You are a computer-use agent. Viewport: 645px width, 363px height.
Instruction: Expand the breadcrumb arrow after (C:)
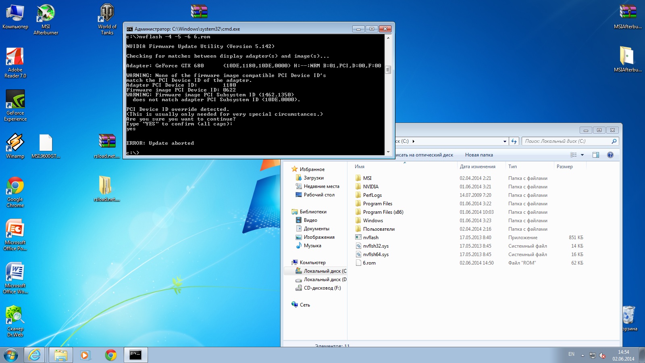tap(414, 141)
